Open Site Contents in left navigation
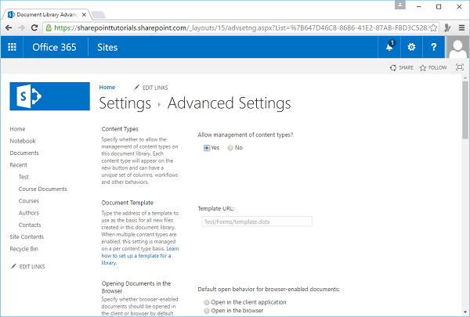The width and height of the screenshot is (470, 317). coord(27,237)
